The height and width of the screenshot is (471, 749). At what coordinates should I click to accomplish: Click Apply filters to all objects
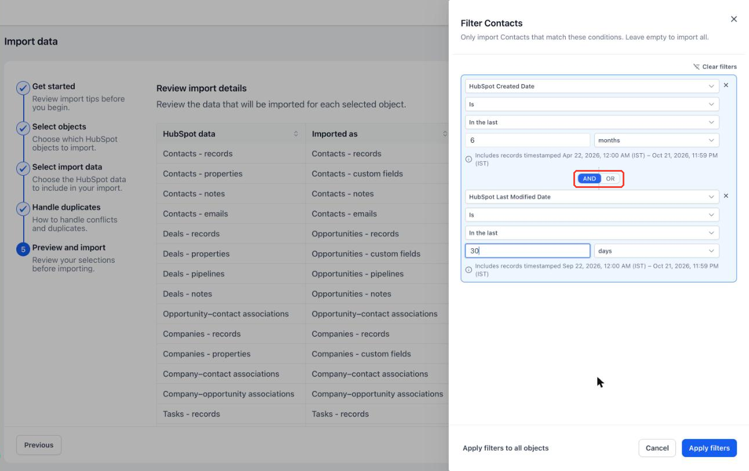(x=506, y=448)
